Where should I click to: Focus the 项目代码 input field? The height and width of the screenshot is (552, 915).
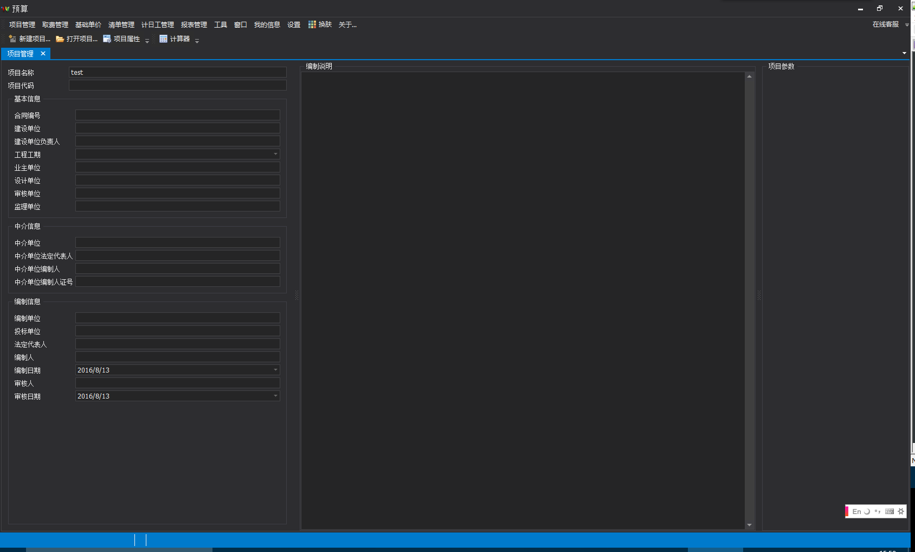point(178,85)
